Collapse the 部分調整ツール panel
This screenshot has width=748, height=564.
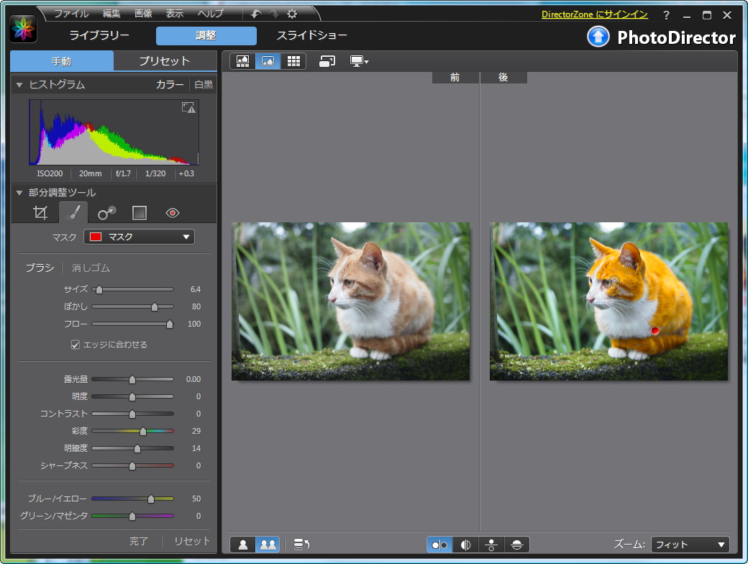(x=18, y=191)
